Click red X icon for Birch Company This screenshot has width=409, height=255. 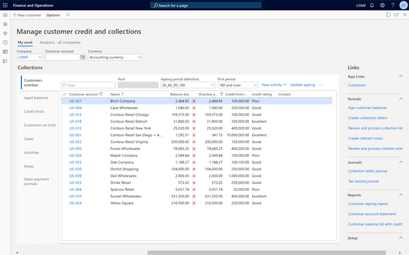[194, 101]
